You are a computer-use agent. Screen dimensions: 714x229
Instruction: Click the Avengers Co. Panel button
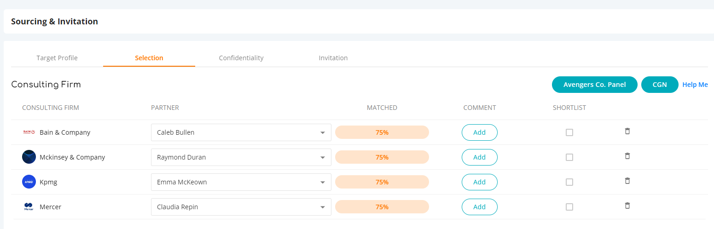595,85
